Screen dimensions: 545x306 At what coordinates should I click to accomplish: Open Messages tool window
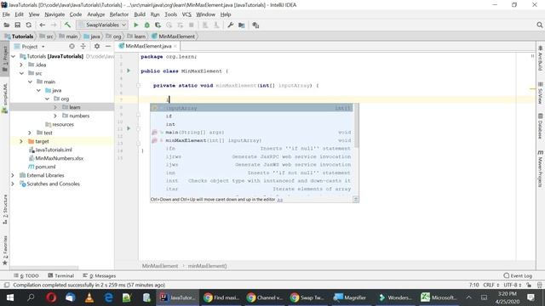[100, 275]
